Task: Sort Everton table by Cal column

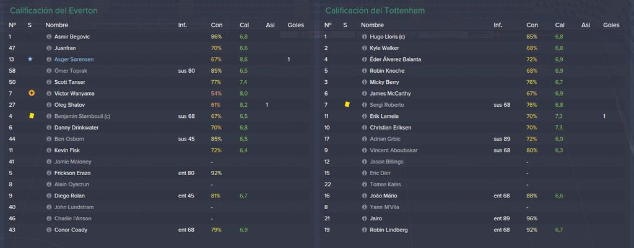Action: [244, 25]
